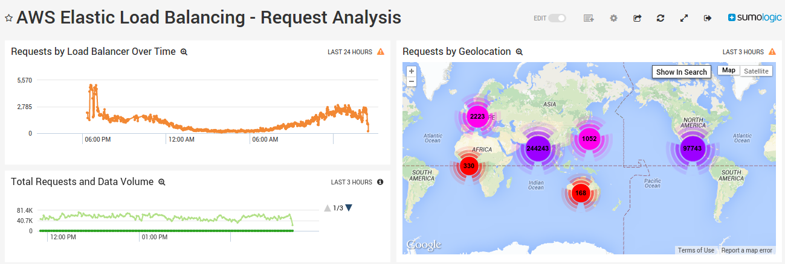The width and height of the screenshot is (785, 264).
Task: Click the 5,570 axis label
Action: coord(25,80)
